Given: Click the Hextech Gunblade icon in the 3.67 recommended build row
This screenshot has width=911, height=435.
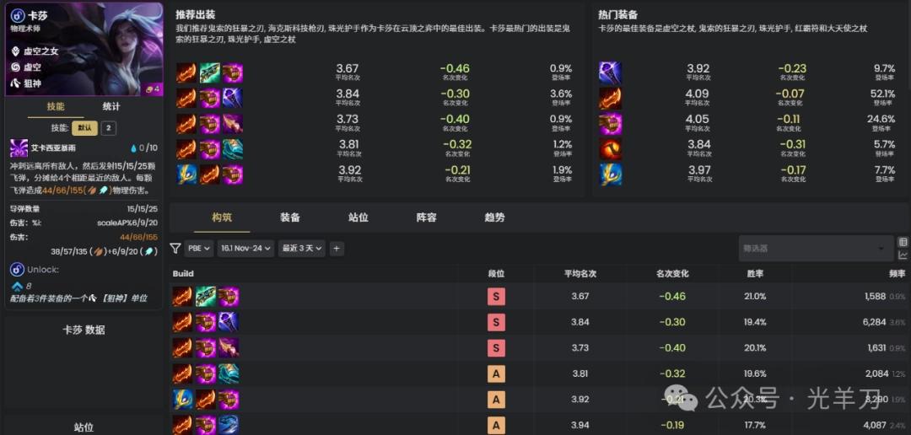Looking at the screenshot, I should coord(210,73).
